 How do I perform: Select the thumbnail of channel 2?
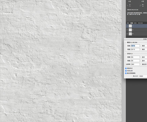tap(130, 30)
